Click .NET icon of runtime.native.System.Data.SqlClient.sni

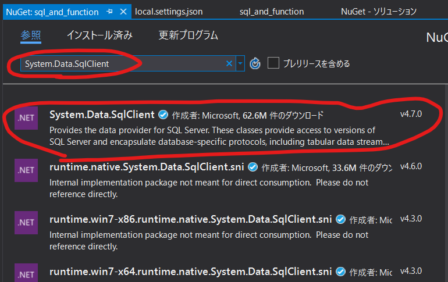(x=26, y=170)
